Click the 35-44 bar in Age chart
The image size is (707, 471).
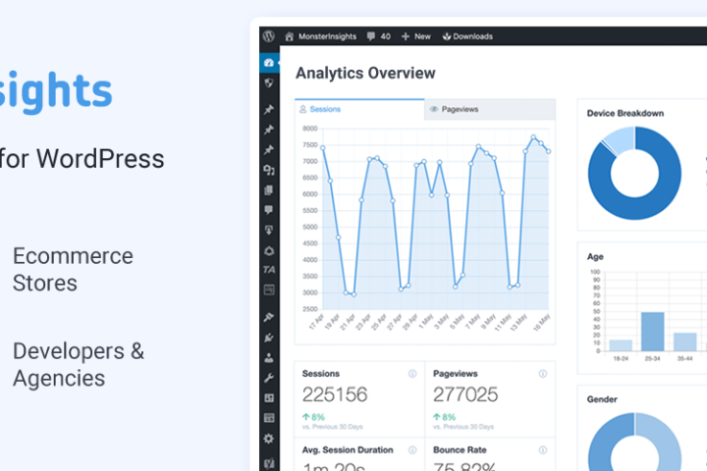point(685,341)
